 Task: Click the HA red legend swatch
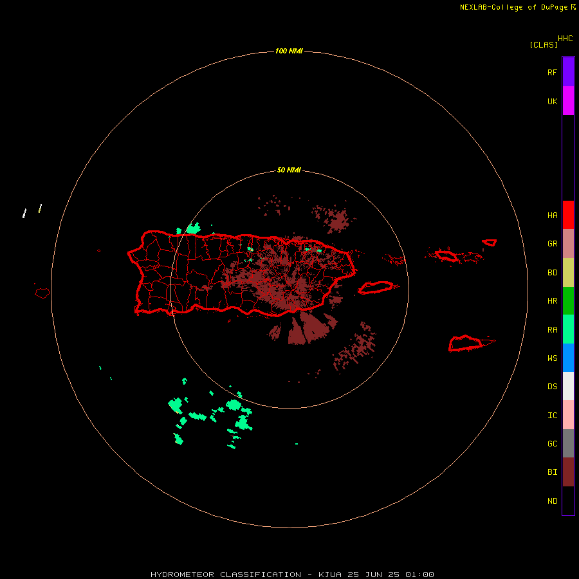[568, 215]
